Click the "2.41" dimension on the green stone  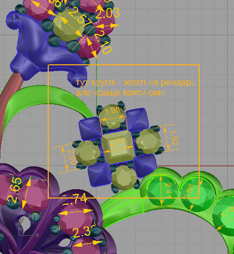click(168, 190)
